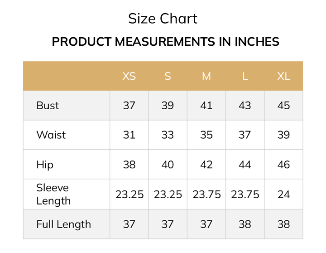Click the Bust value 45 for XL
Screen dimensions: 326x253
tap(283, 105)
